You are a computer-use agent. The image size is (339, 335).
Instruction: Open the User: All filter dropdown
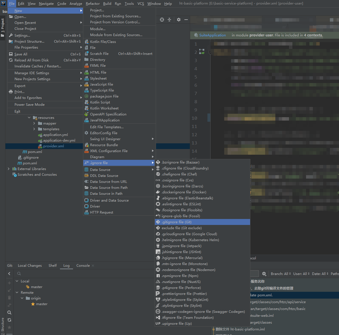301,274
